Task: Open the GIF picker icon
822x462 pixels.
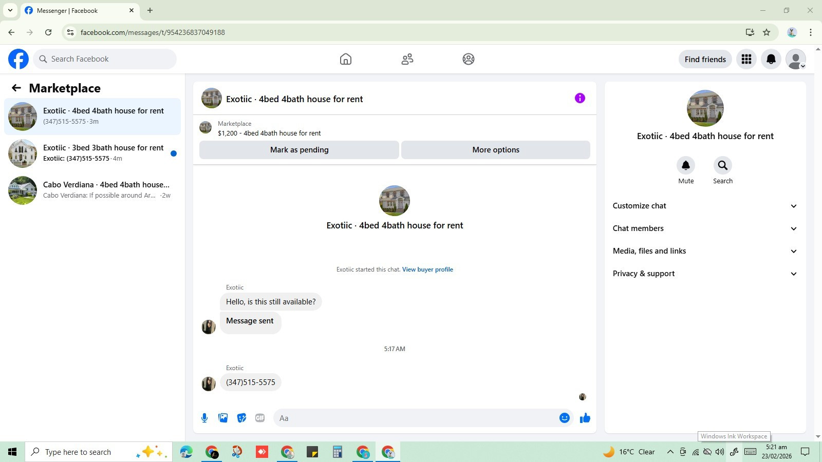Action: coord(260,418)
